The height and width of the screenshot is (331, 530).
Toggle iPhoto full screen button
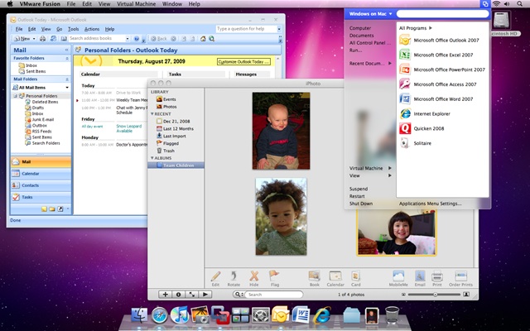191,295
